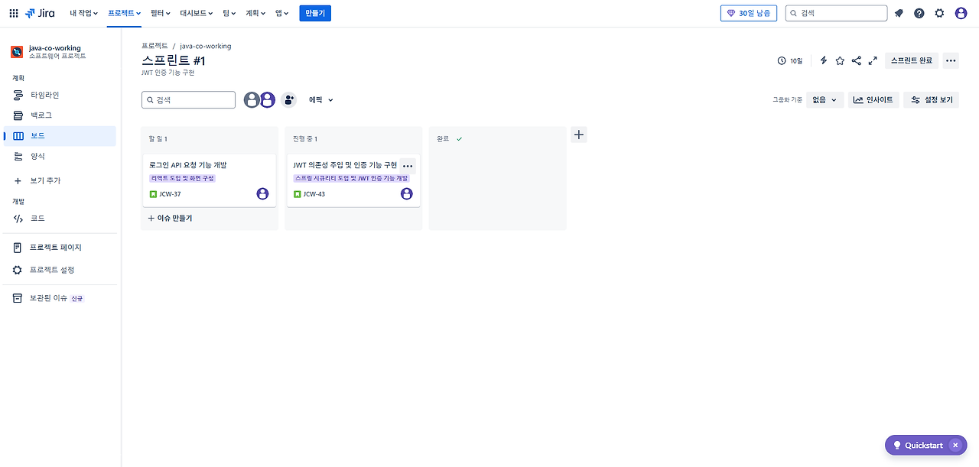The width and height of the screenshot is (979, 467).
Task: Open 프로젝트 설정 in the sidebar
Action: pyautogui.click(x=60, y=270)
